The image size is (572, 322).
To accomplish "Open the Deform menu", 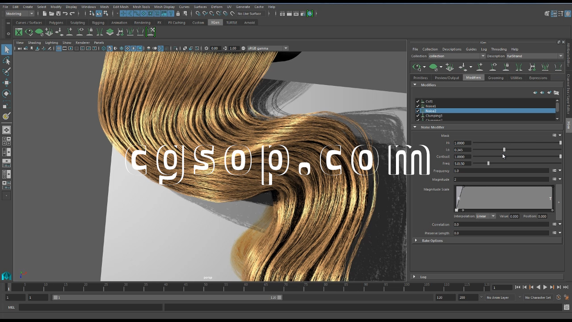I will (x=217, y=7).
